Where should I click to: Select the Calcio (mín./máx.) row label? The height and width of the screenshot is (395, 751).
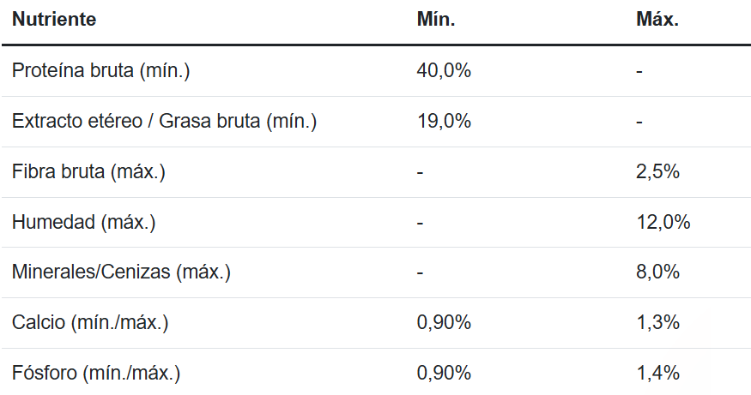click(90, 323)
